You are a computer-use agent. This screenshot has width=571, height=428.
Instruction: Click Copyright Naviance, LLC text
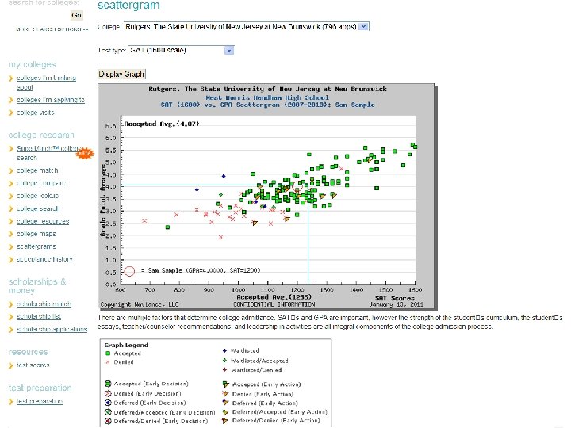[140, 304]
